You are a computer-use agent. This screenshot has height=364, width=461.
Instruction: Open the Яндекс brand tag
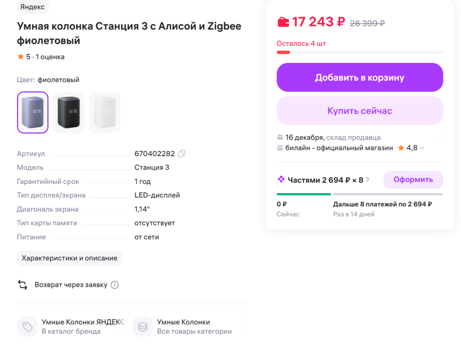coord(33,7)
